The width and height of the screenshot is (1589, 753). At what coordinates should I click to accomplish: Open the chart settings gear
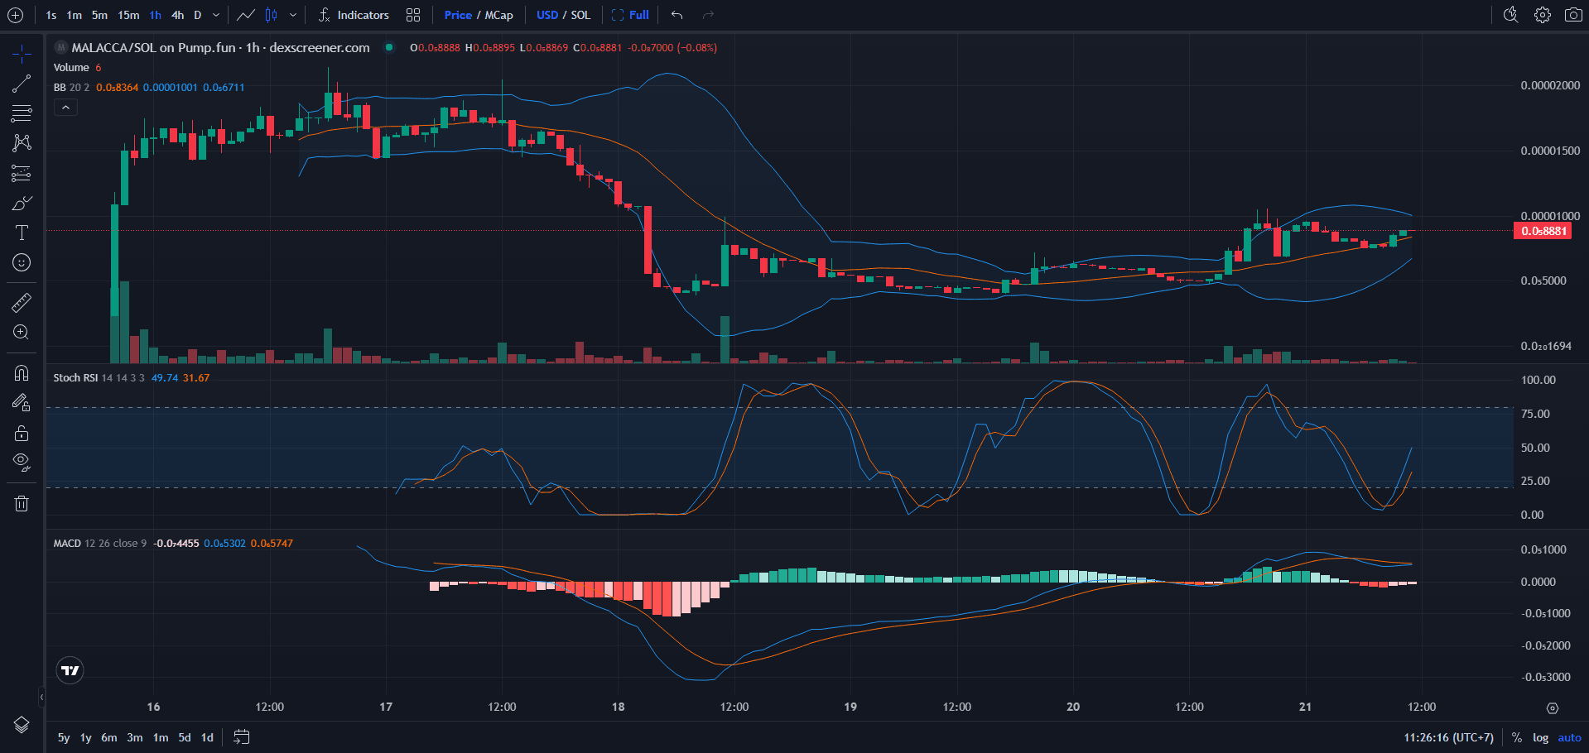tap(1542, 15)
